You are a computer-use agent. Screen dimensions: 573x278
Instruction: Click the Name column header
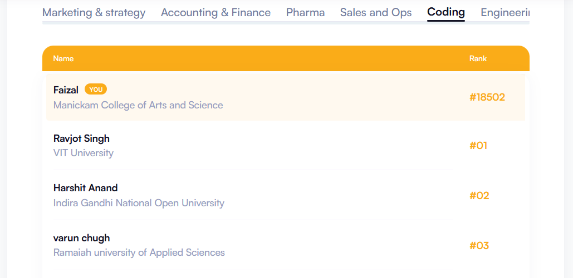63,58
